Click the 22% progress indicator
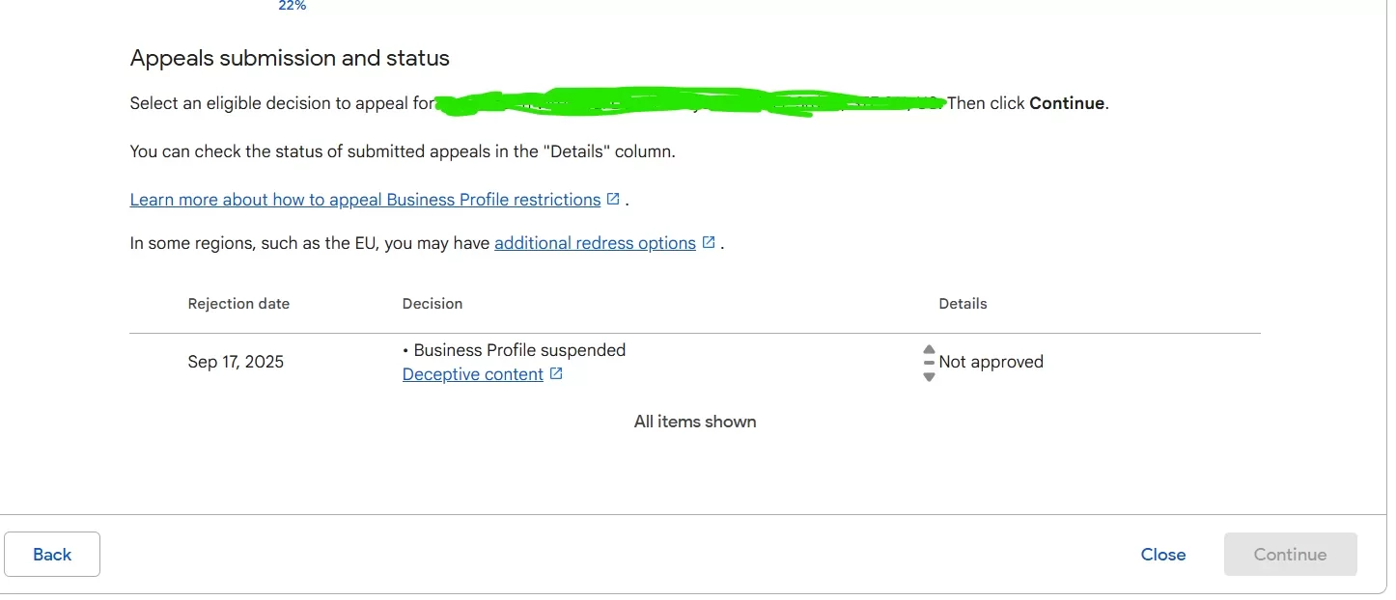 coord(292,6)
